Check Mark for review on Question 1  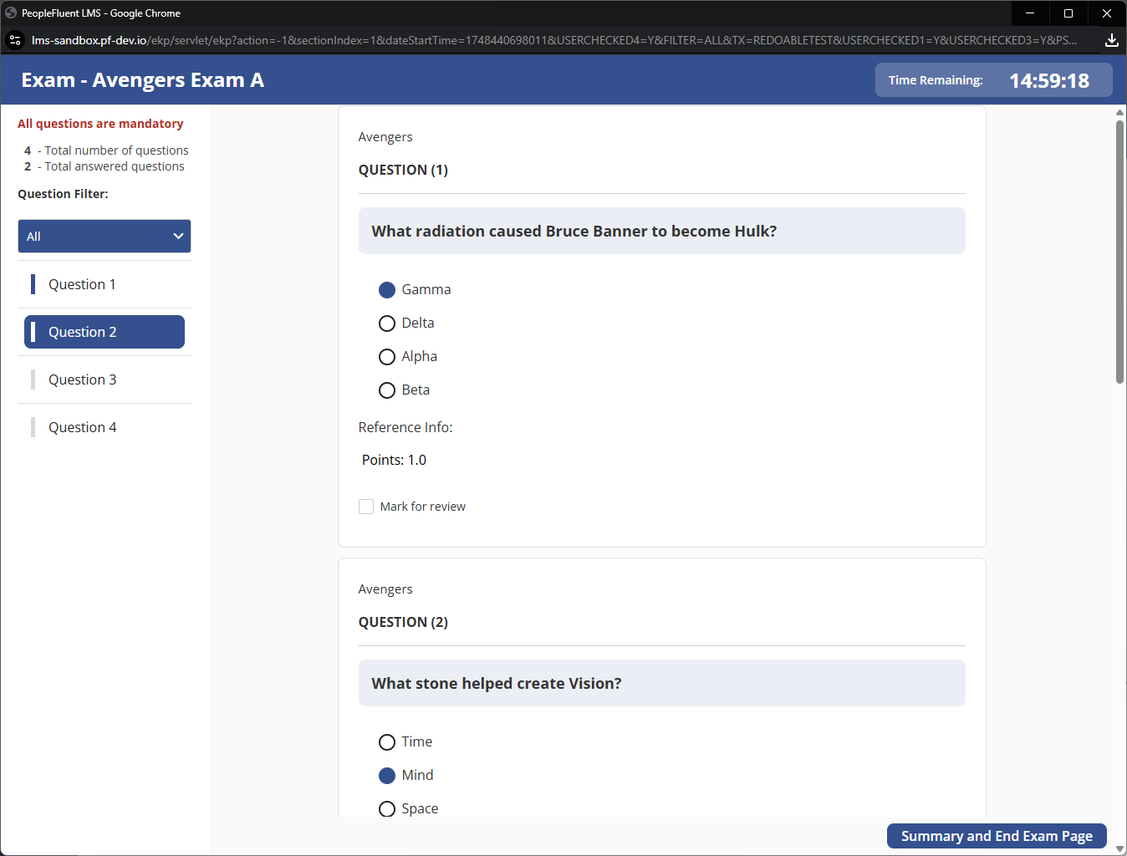coord(366,507)
